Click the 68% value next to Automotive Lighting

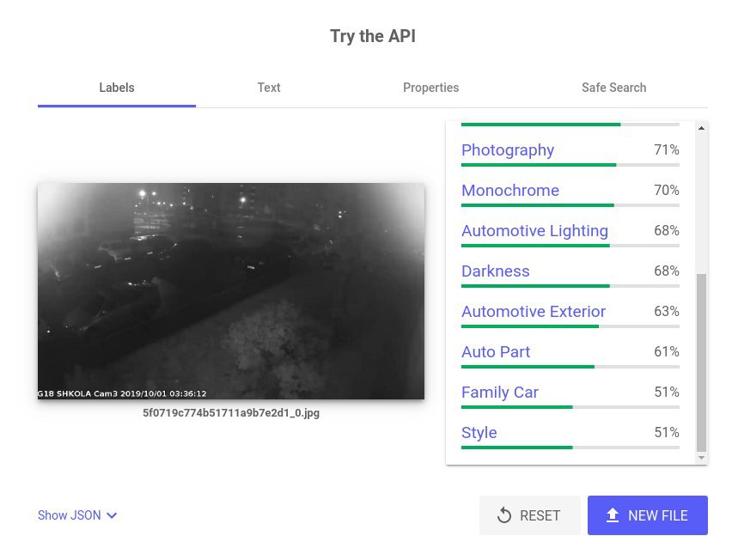click(667, 230)
